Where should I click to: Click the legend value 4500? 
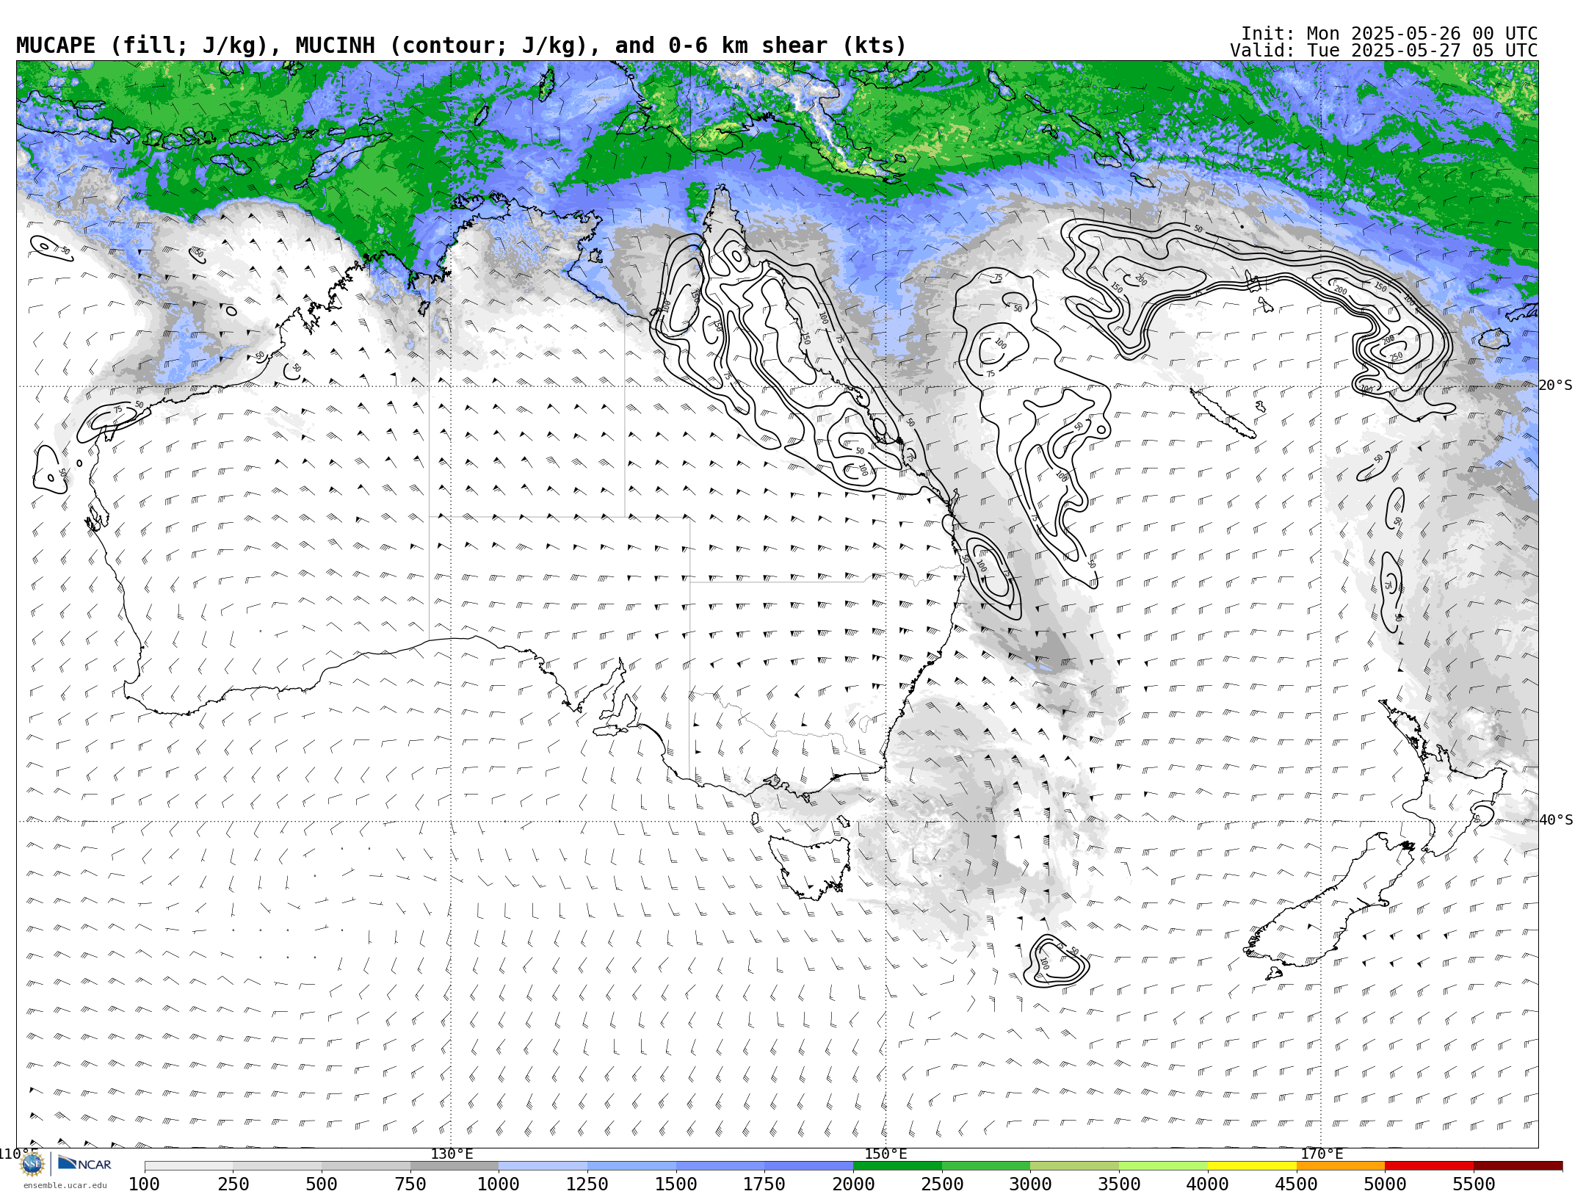point(1296,1184)
